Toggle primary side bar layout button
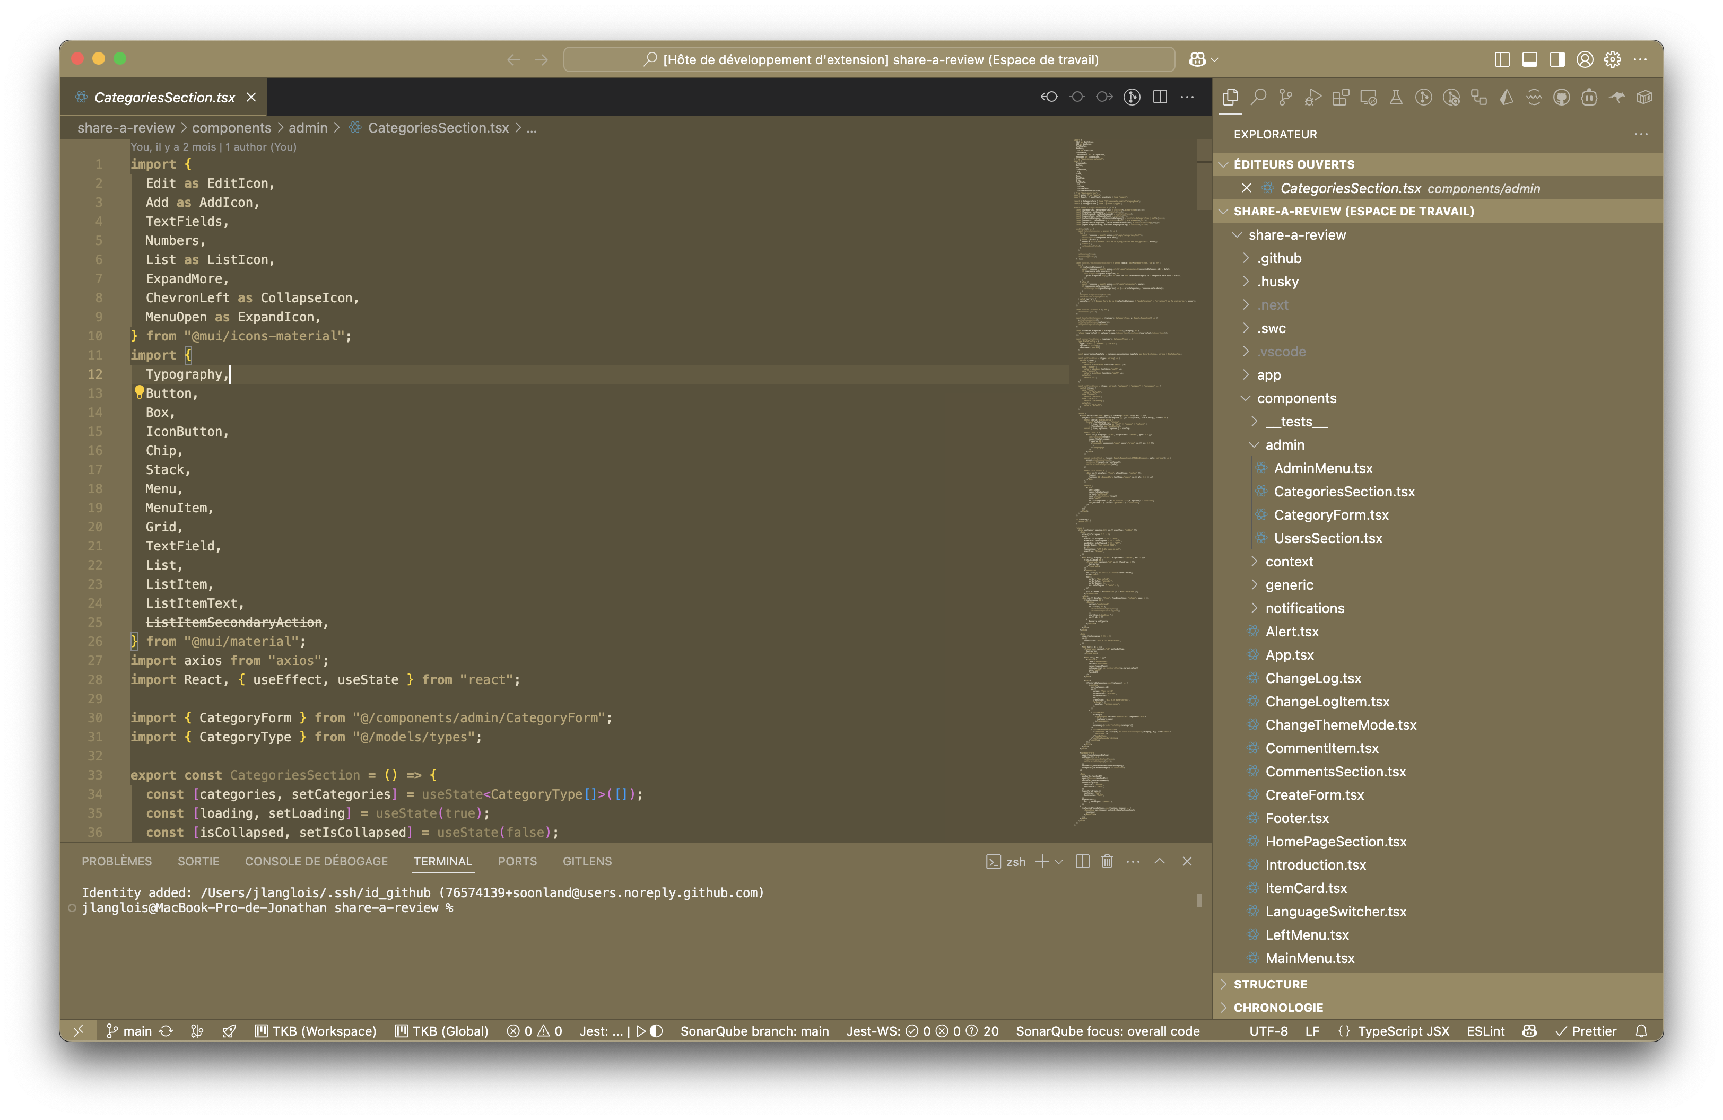Viewport: 1723px width, 1120px height. coord(1501,59)
